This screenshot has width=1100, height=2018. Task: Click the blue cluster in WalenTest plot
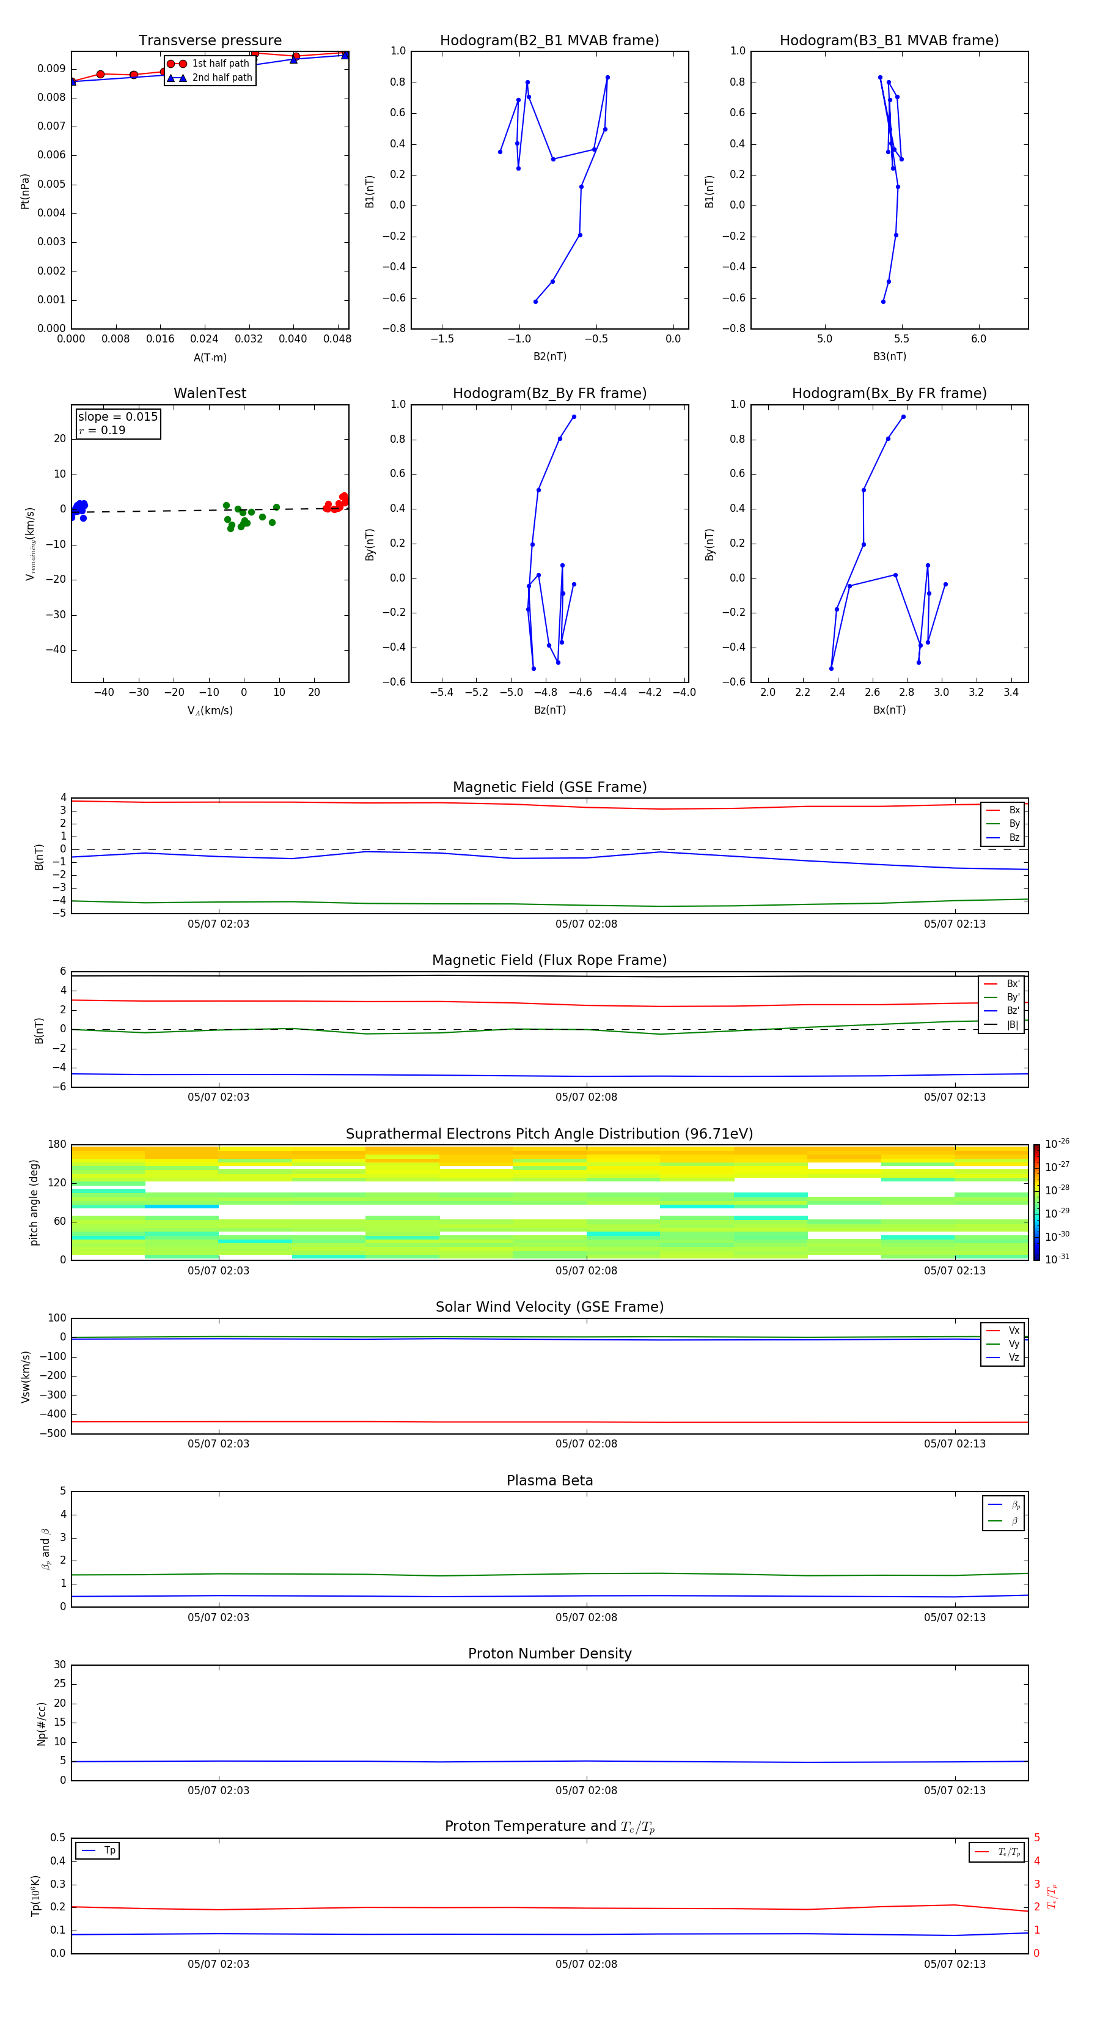pyautogui.click(x=78, y=509)
